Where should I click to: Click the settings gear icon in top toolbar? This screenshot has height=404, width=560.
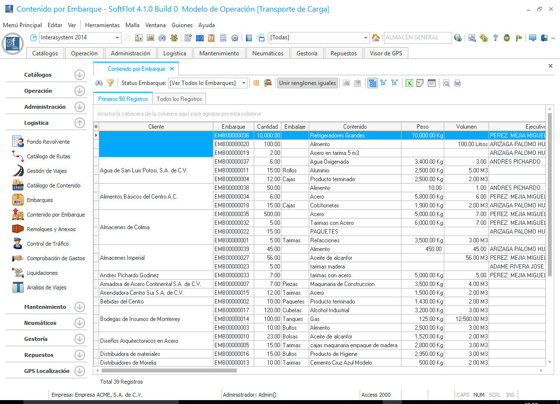click(235, 38)
